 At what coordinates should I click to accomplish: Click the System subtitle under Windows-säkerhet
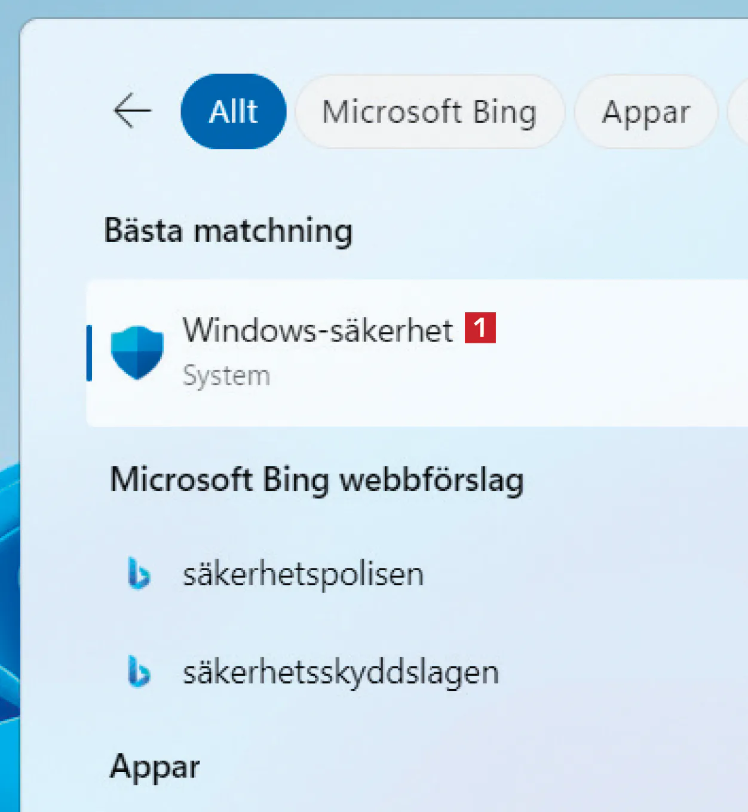tap(226, 376)
